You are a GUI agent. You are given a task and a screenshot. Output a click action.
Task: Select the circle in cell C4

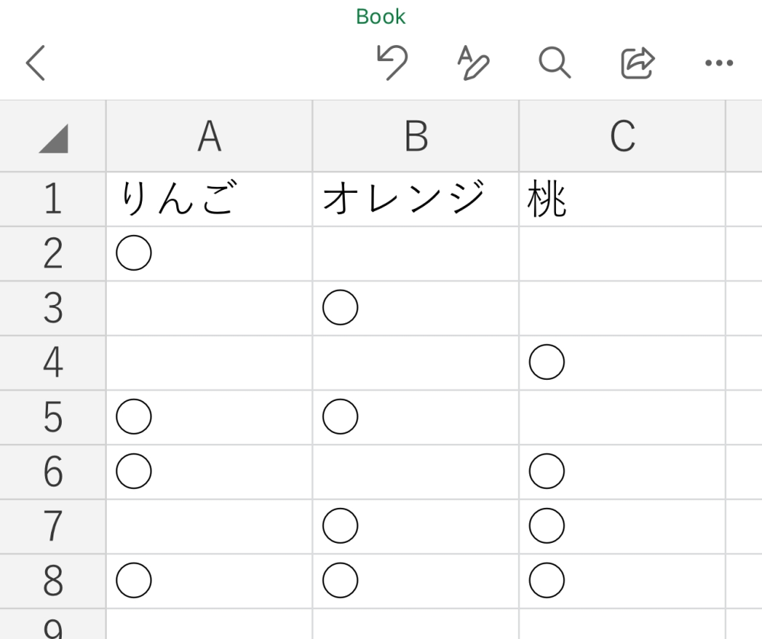pyautogui.click(x=546, y=364)
